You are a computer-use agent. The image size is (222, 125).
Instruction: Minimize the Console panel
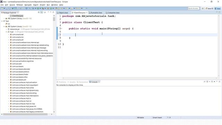pyautogui.click(x=217, y=82)
